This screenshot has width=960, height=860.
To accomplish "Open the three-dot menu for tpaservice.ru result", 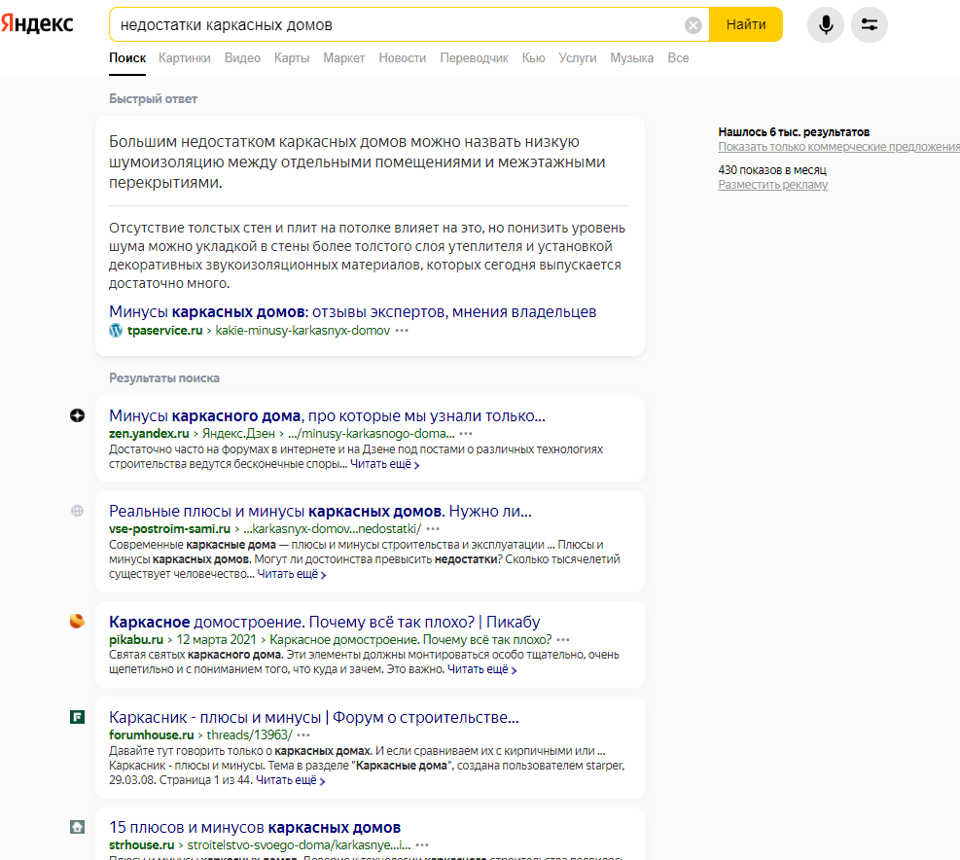I will [x=402, y=330].
